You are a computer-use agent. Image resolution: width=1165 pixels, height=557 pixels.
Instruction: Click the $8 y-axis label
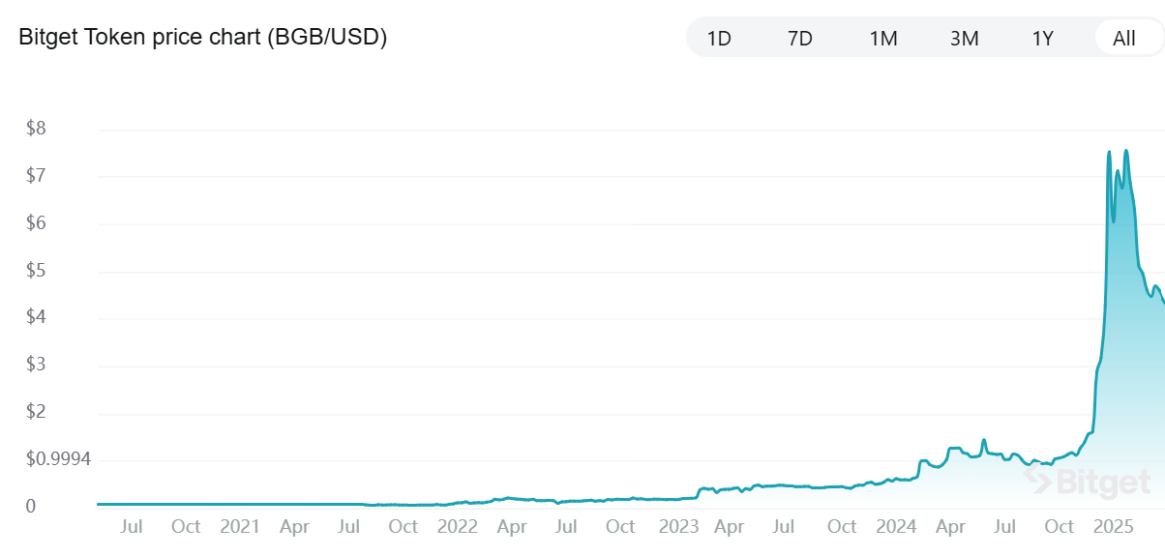(37, 129)
